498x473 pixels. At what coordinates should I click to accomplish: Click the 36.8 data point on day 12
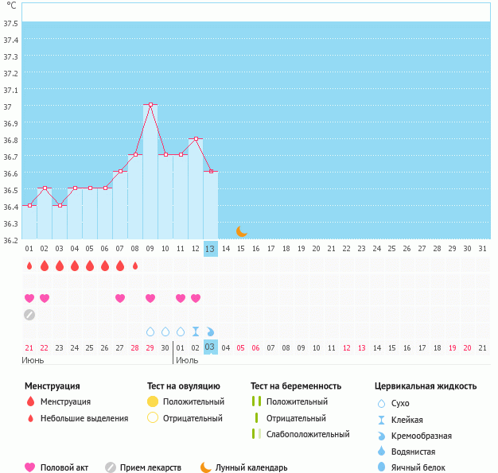click(196, 138)
